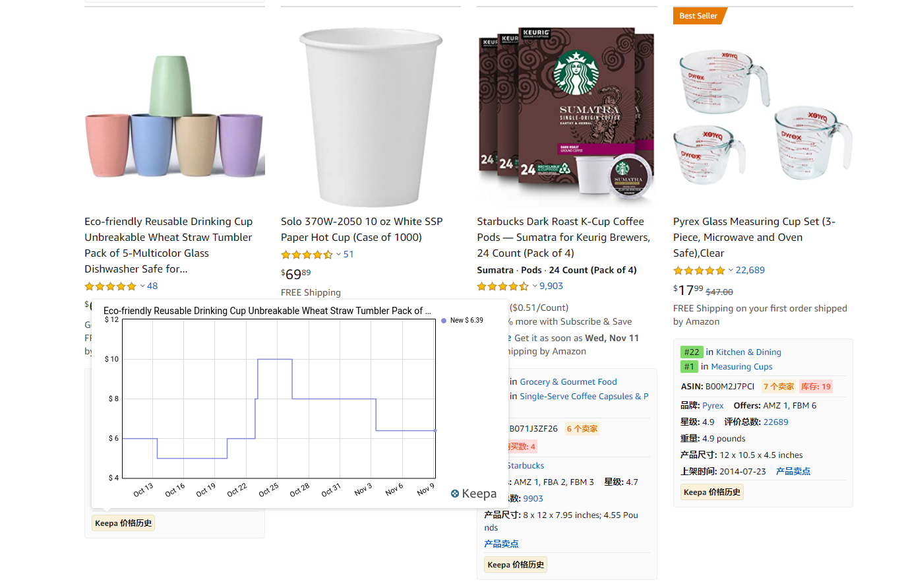Click Keepa 价格历史 button under the Pyrex listing
This screenshot has width=904, height=582.
click(712, 492)
